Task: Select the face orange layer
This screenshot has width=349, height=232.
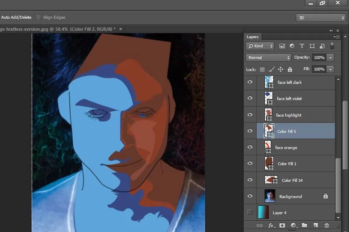Action: point(286,147)
